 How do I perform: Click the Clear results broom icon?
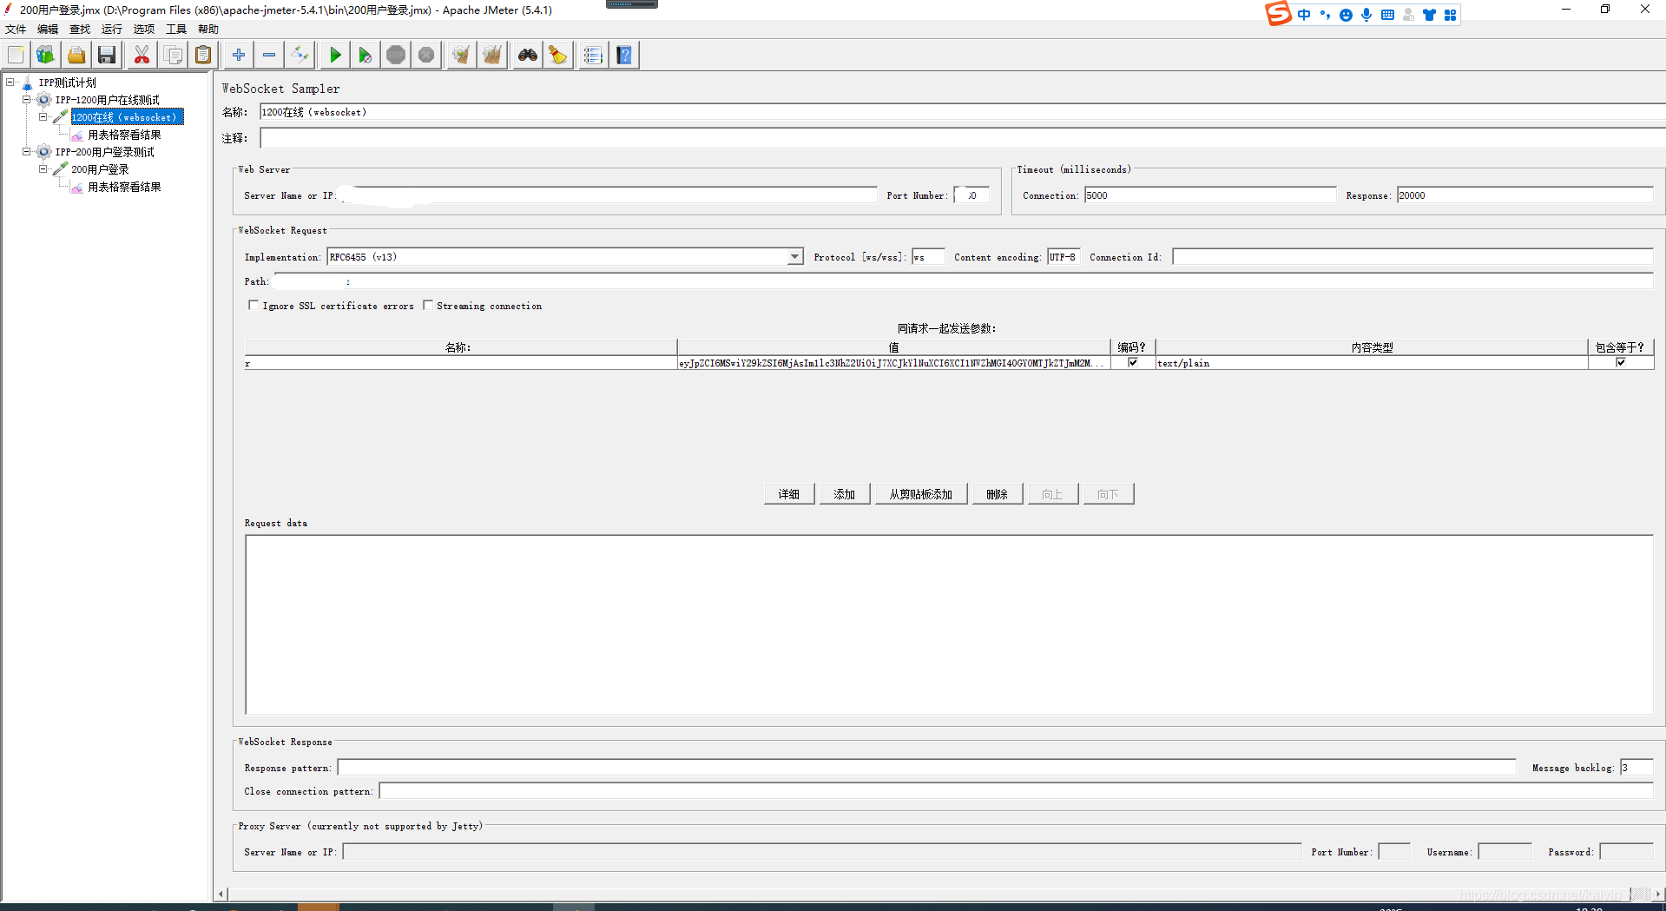[x=461, y=56]
